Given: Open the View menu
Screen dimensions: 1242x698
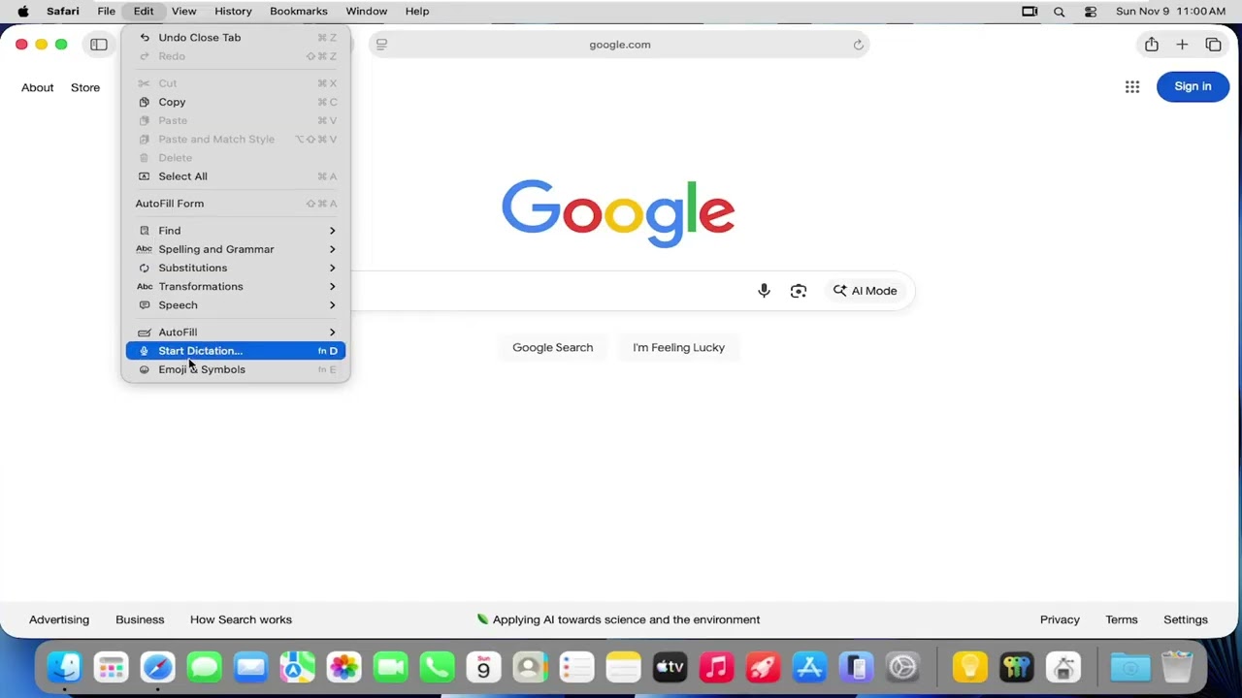Looking at the screenshot, I should click(183, 12).
